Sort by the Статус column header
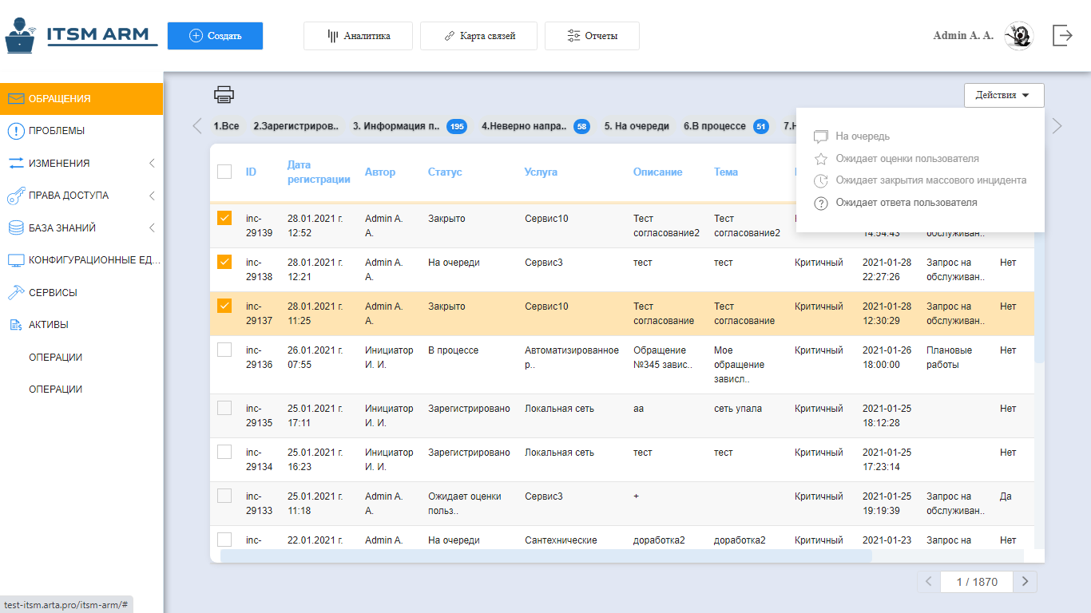Viewport: 1091px width, 613px height. (445, 172)
